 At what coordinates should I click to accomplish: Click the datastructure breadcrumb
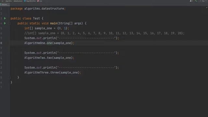click(x=18, y=1)
